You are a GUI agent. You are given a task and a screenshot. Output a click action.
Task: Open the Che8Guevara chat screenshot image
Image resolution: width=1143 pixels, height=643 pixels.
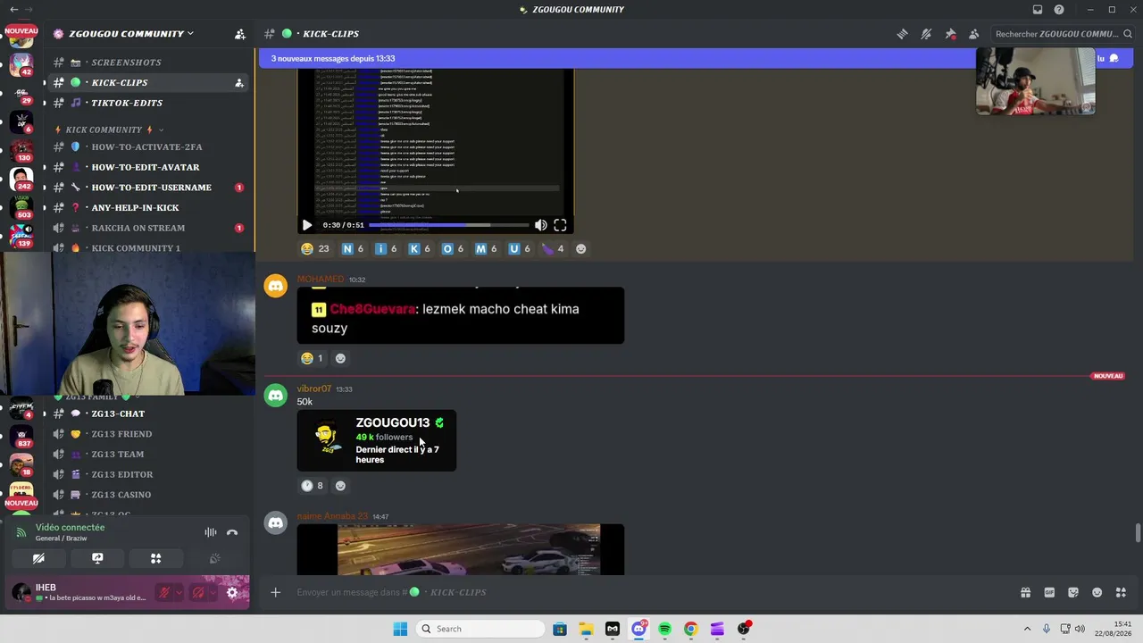coord(461,315)
